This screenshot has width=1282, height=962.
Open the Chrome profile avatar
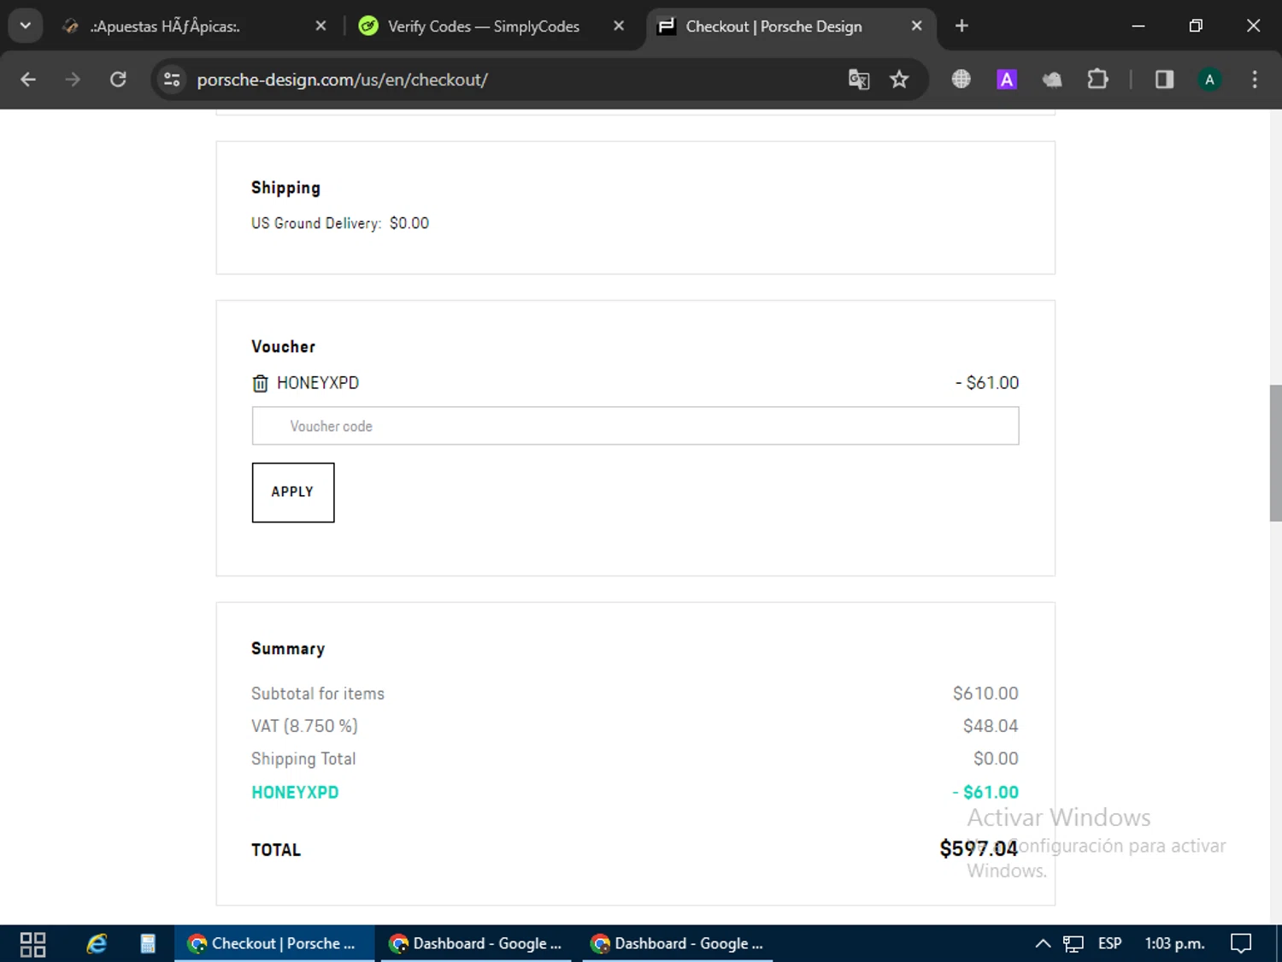(1209, 80)
